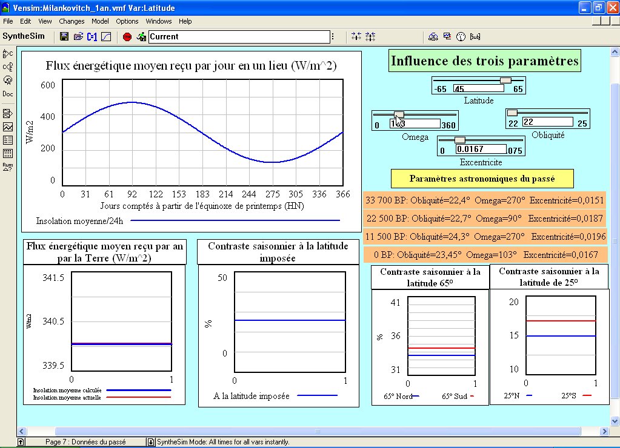Click the Loops tool icon
This screenshot has width=620, height=448.
point(8,80)
